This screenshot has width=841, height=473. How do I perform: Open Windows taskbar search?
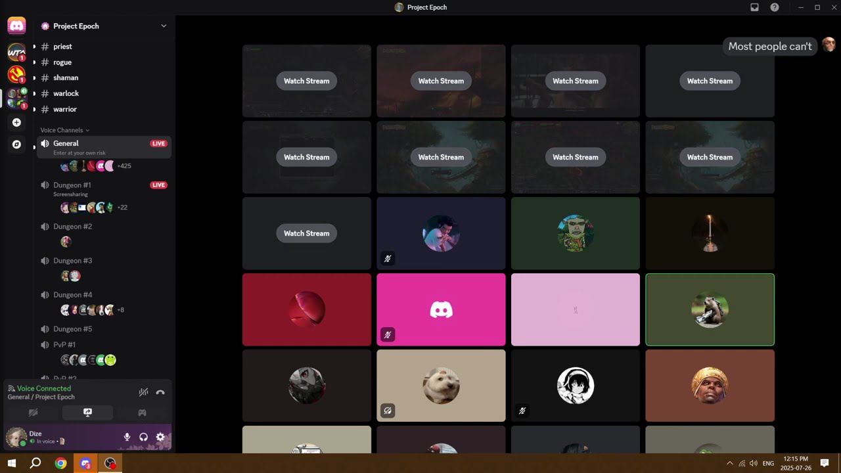35,463
